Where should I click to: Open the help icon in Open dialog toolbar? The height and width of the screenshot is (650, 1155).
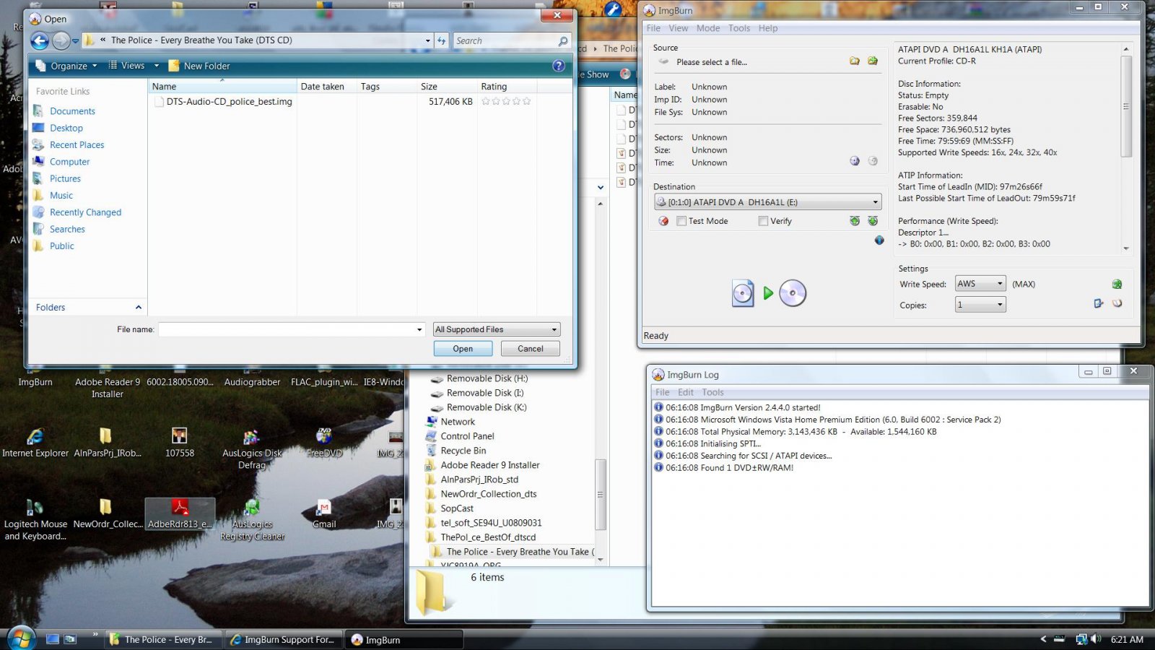pyautogui.click(x=559, y=66)
